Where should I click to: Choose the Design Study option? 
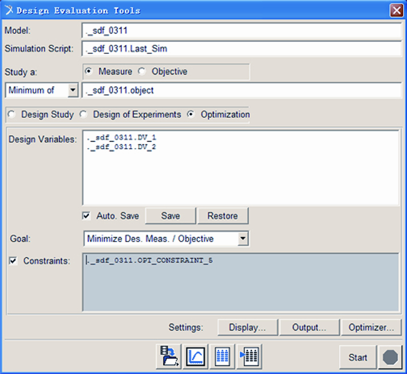pos(12,115)
